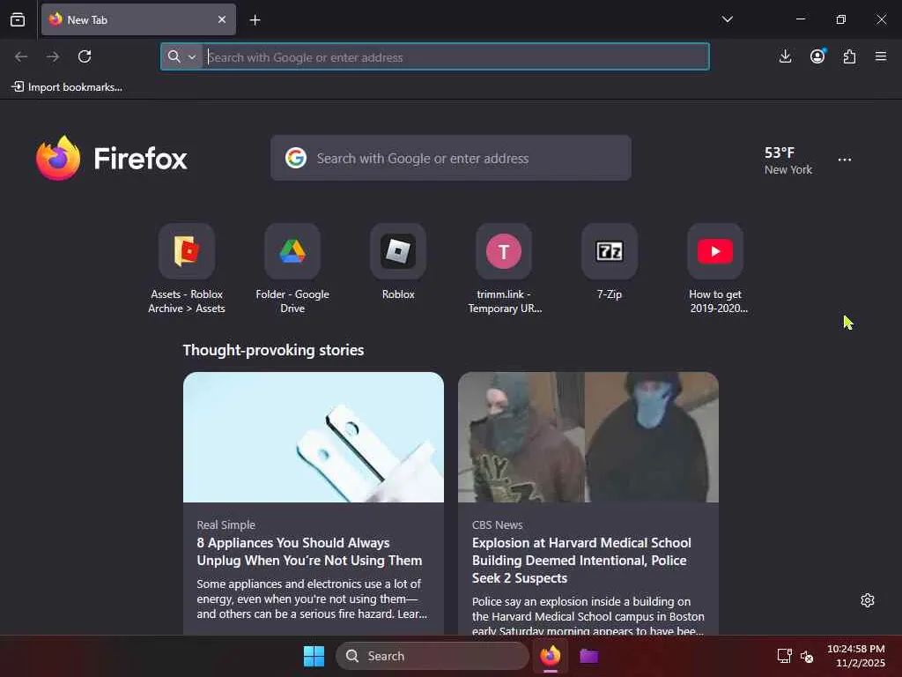Click the appliances story description text

pos(312,599)
